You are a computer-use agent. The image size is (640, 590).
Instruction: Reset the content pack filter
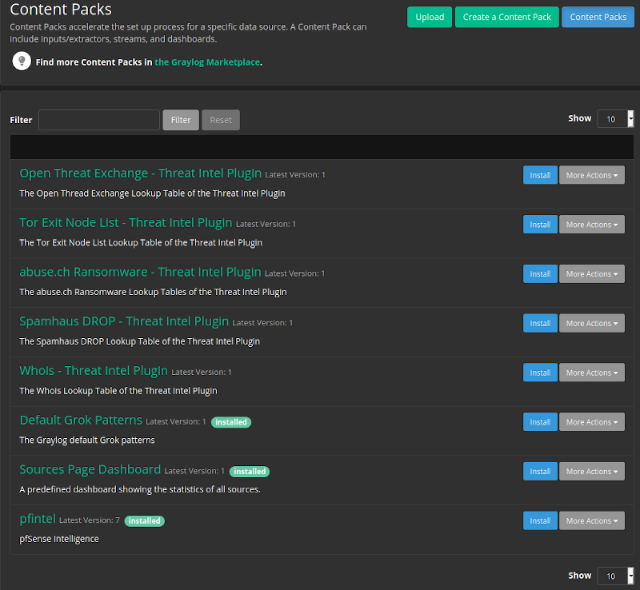[221, 120]
